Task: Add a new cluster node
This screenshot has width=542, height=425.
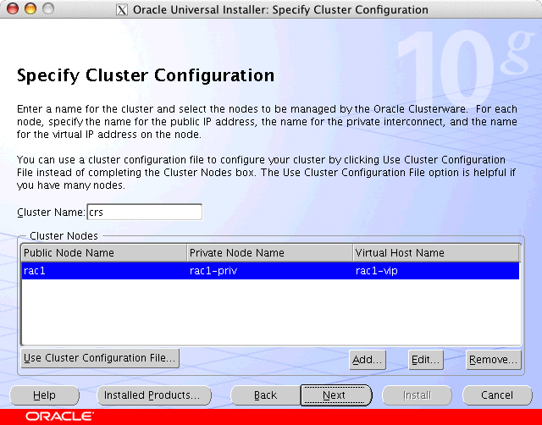Action: tap(368, 360)
